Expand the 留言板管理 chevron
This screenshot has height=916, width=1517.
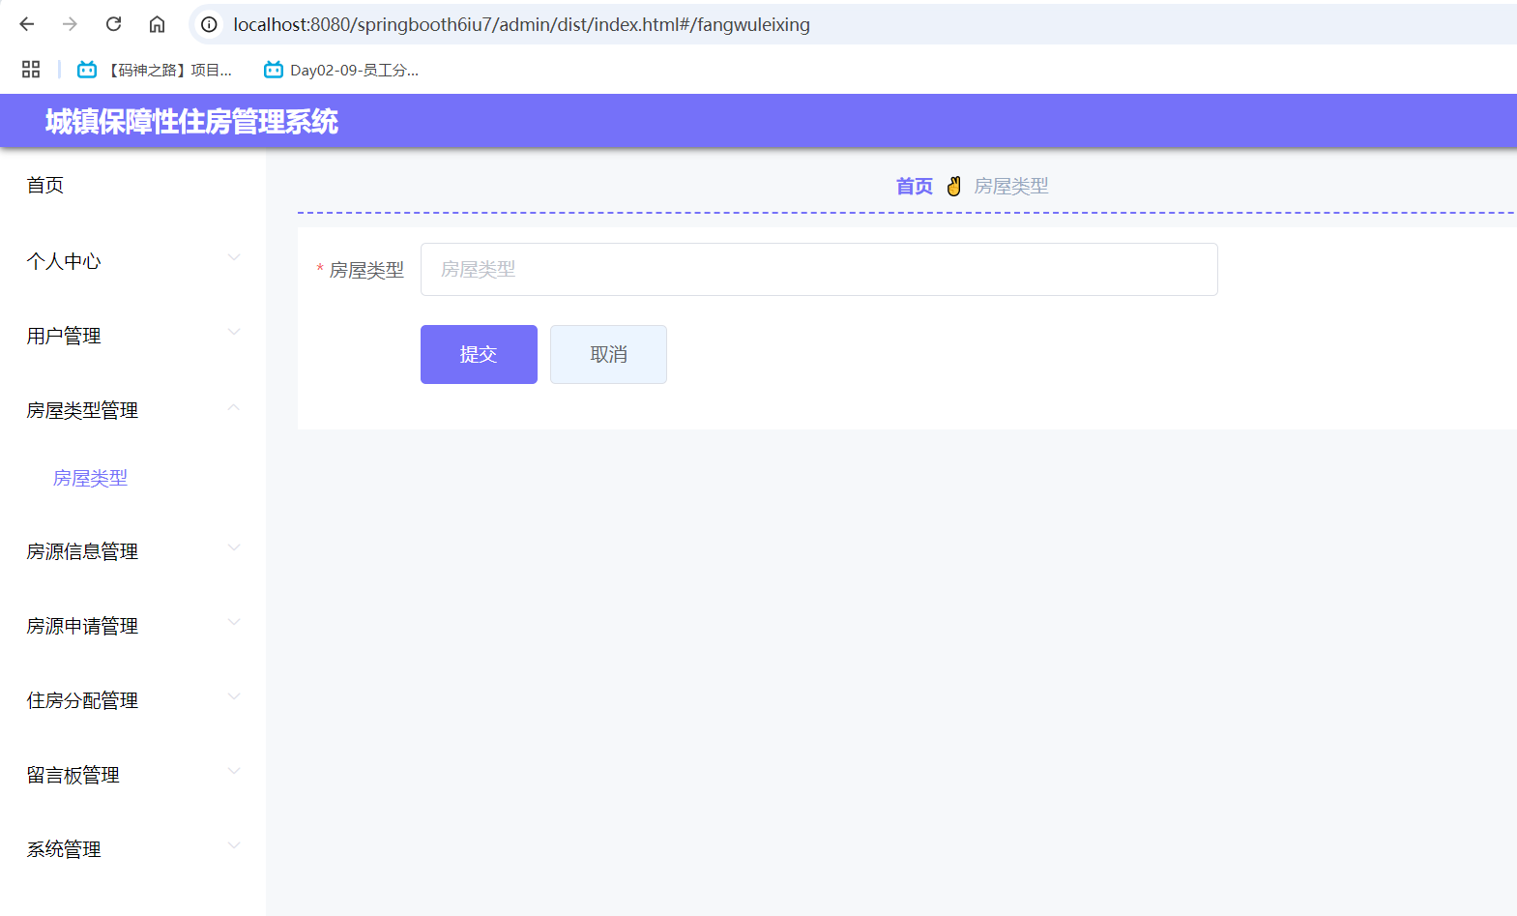[x=233, y=771]
